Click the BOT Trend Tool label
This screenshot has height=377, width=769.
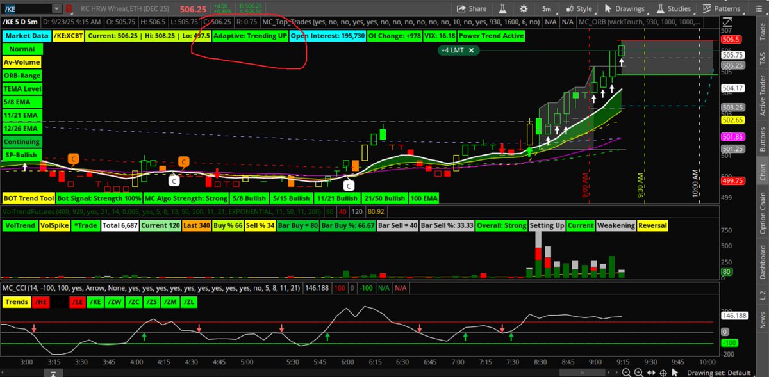coord(29,198)
